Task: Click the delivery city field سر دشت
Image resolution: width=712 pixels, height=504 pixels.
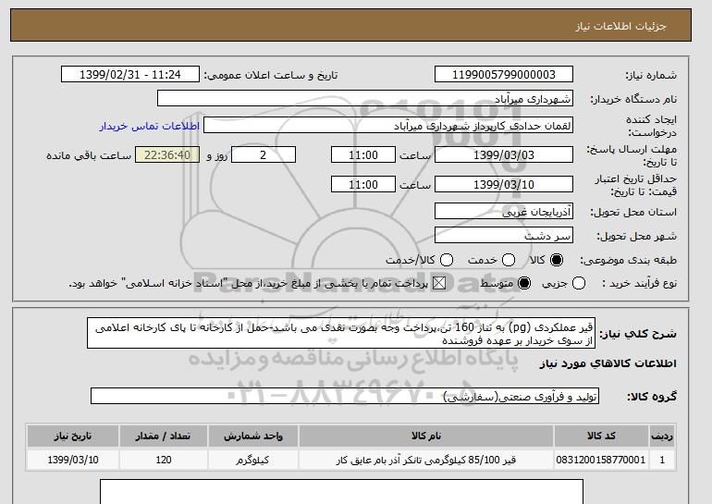Action: click(504, 236)
